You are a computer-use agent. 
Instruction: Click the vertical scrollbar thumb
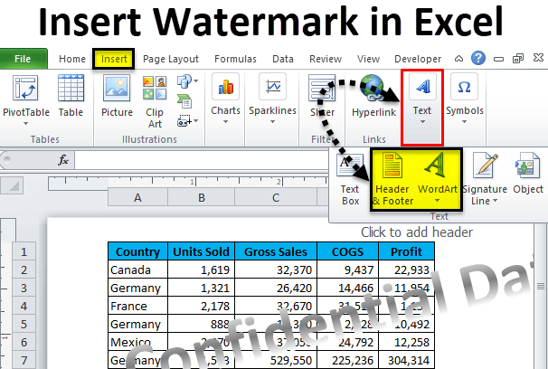click(541, 287)
